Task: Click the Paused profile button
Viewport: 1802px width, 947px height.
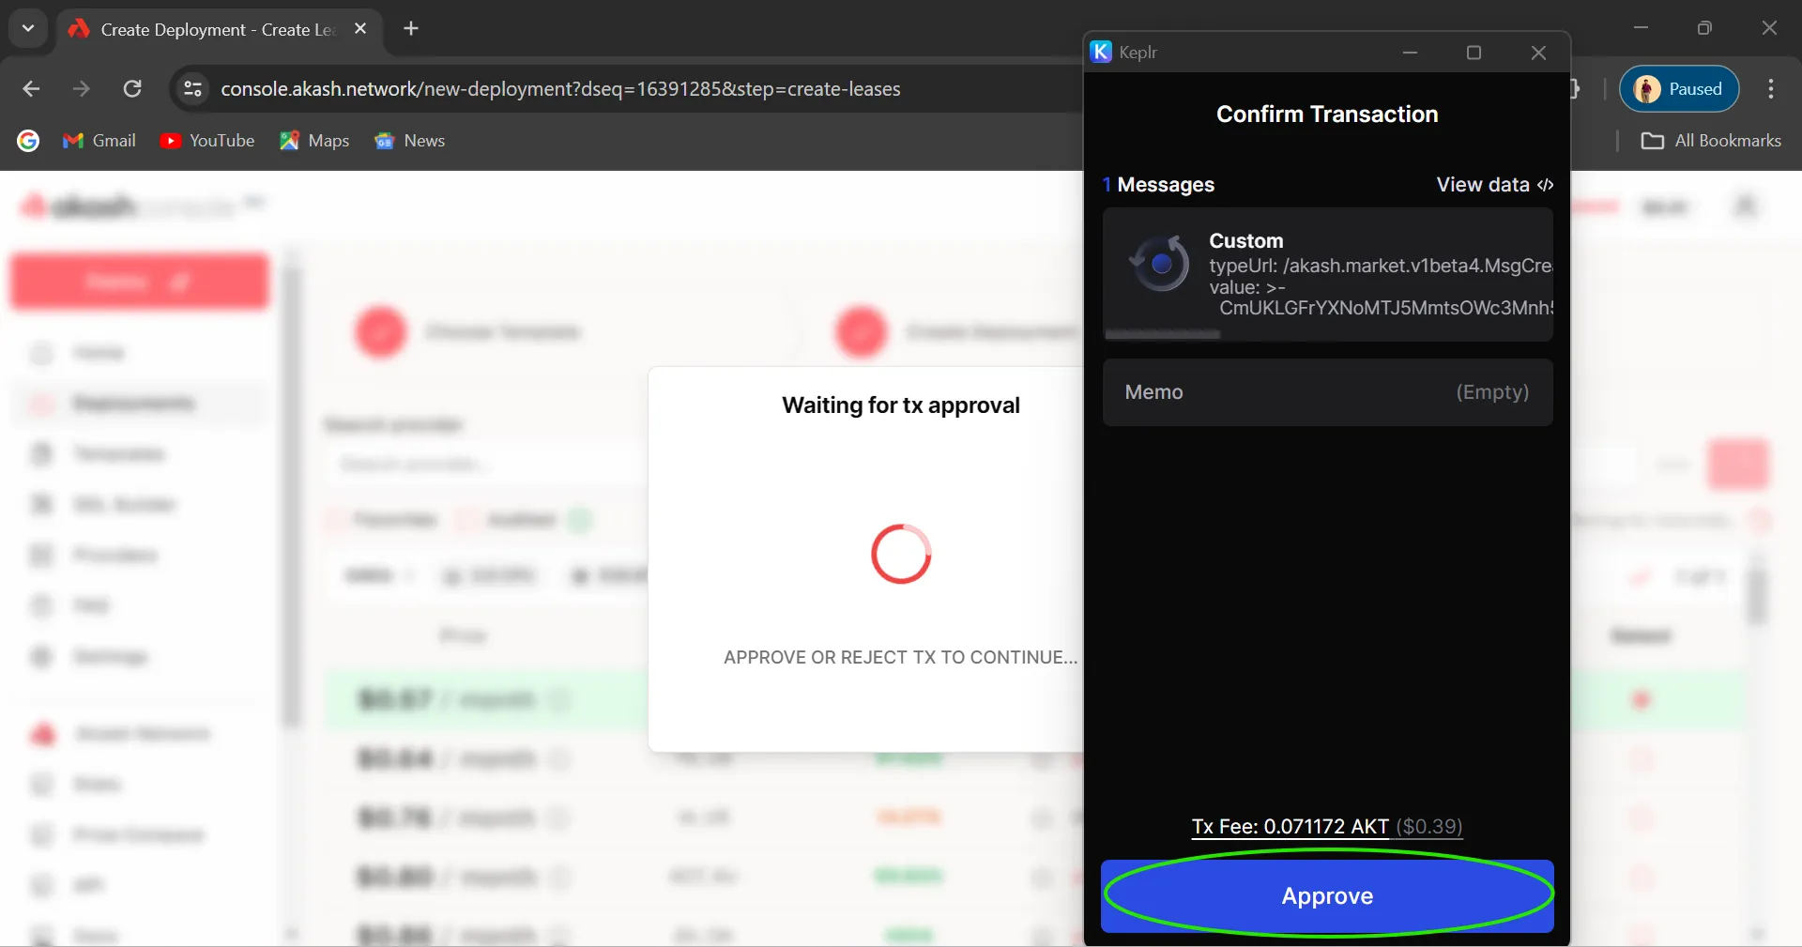Action: point(1678,89)
